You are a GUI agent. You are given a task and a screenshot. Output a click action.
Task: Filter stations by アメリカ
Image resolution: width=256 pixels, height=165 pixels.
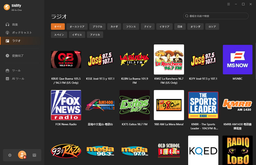pyautogui.click(x=95, y=34)
